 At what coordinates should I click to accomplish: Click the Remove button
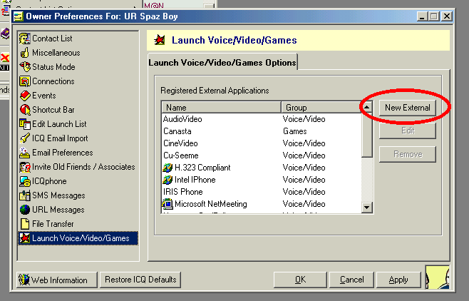pos(408,154)
